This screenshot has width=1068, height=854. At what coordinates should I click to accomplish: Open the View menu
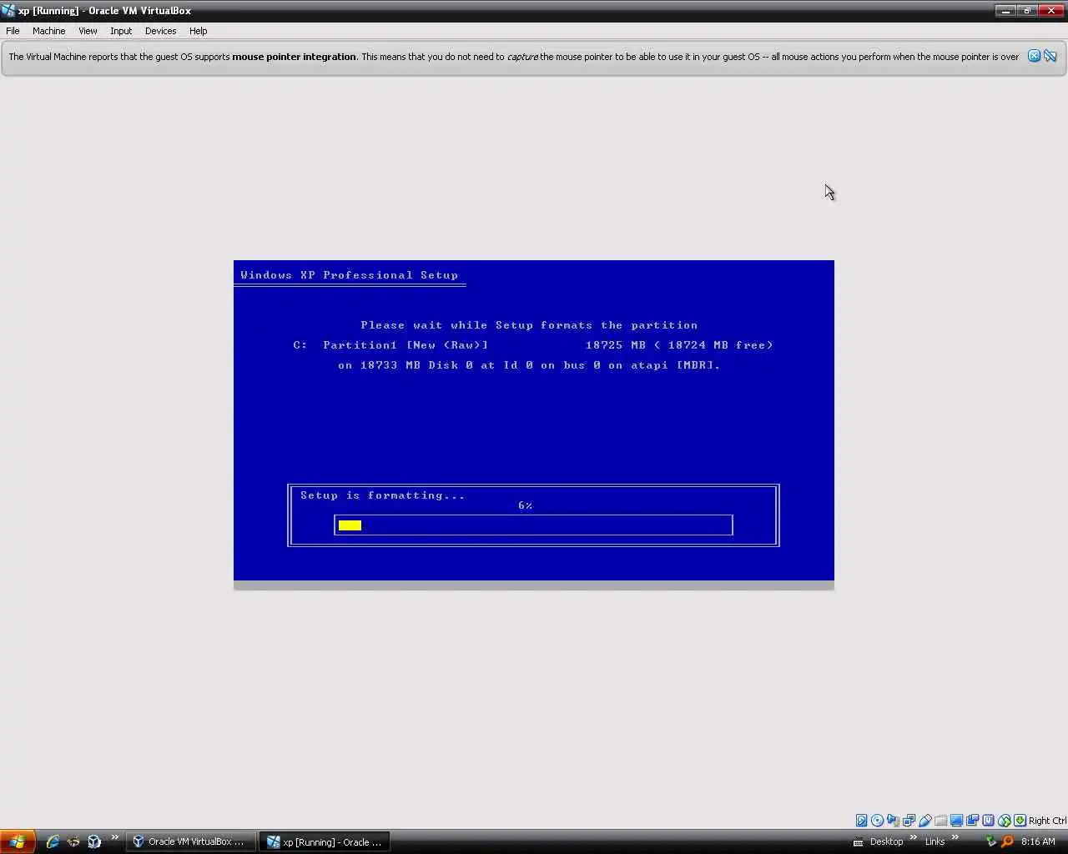pos(88,31)
